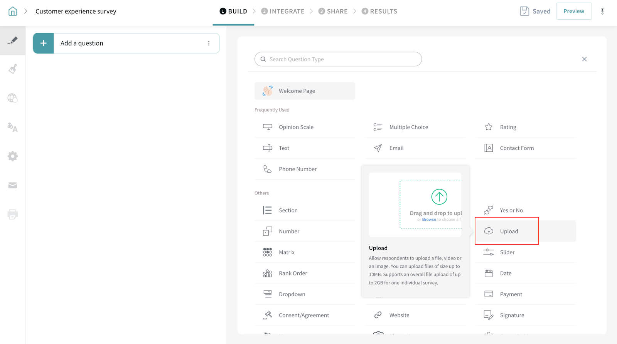Click the Search Question Type field
The height and width of the screenshot is (344, 617).
338,59
